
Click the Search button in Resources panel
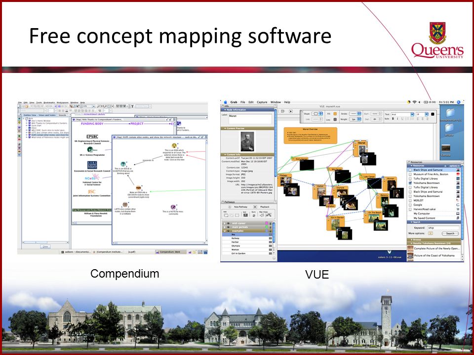(x=450, y=233)
